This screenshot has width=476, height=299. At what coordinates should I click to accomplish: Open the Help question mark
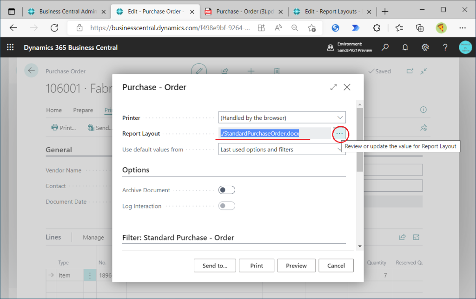445,47
